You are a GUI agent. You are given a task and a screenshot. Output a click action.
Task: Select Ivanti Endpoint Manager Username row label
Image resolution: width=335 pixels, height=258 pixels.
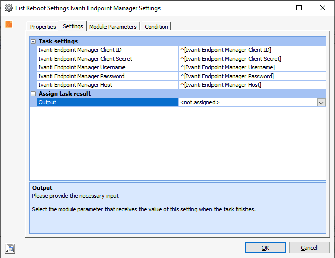pos(108,67)
